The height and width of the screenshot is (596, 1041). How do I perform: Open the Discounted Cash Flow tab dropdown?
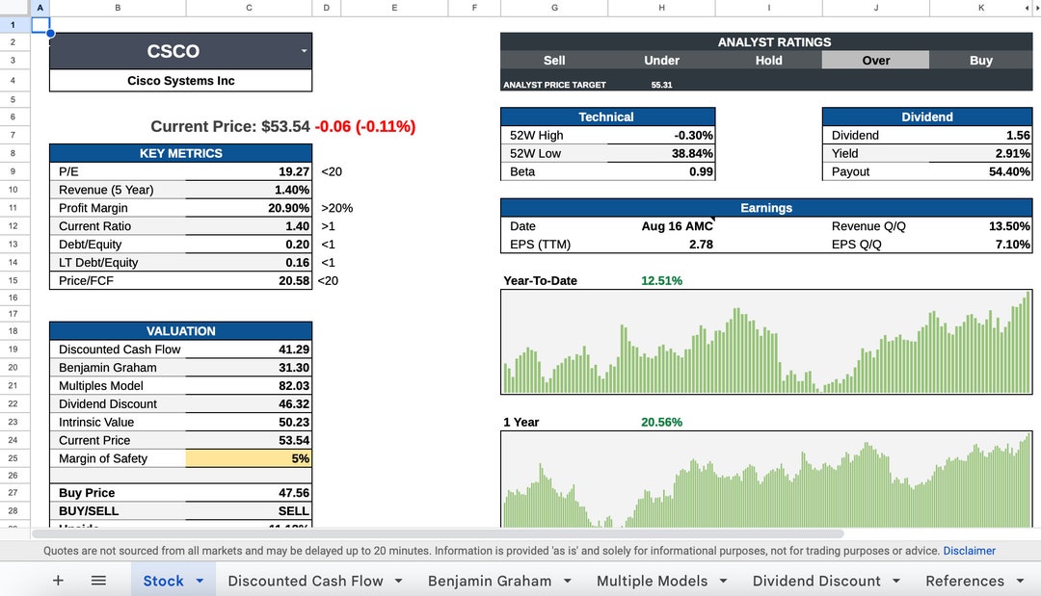pos(400,581)
